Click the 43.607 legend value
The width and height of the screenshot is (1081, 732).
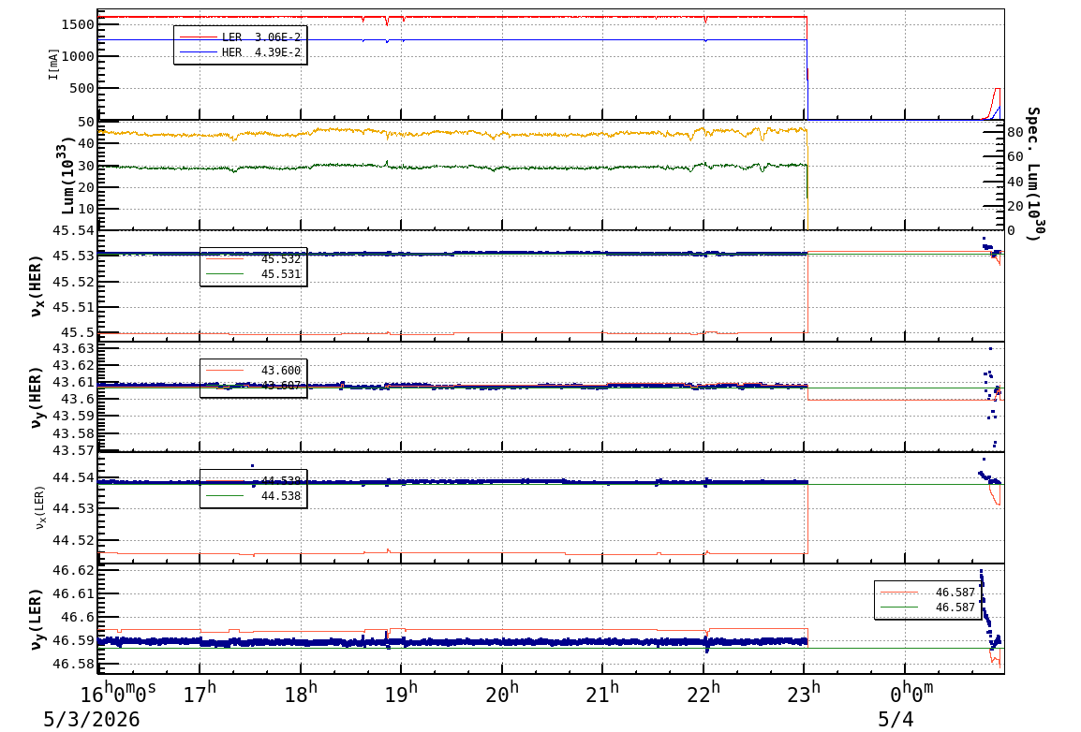(x=281, y=385)
